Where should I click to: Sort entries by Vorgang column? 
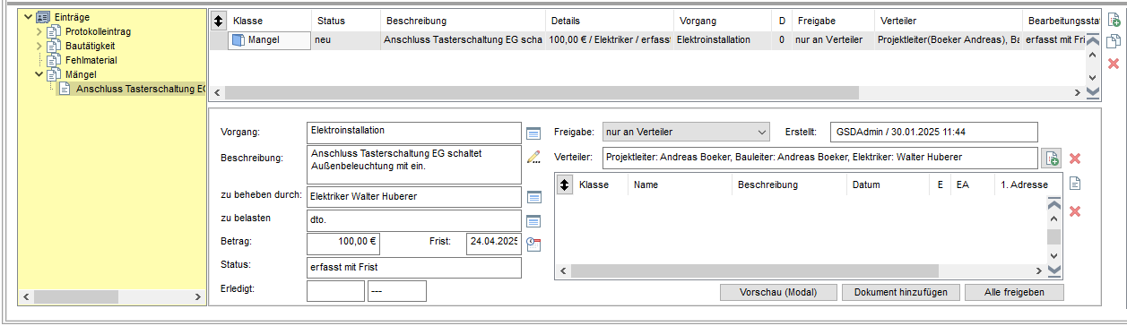coord(723,20)
